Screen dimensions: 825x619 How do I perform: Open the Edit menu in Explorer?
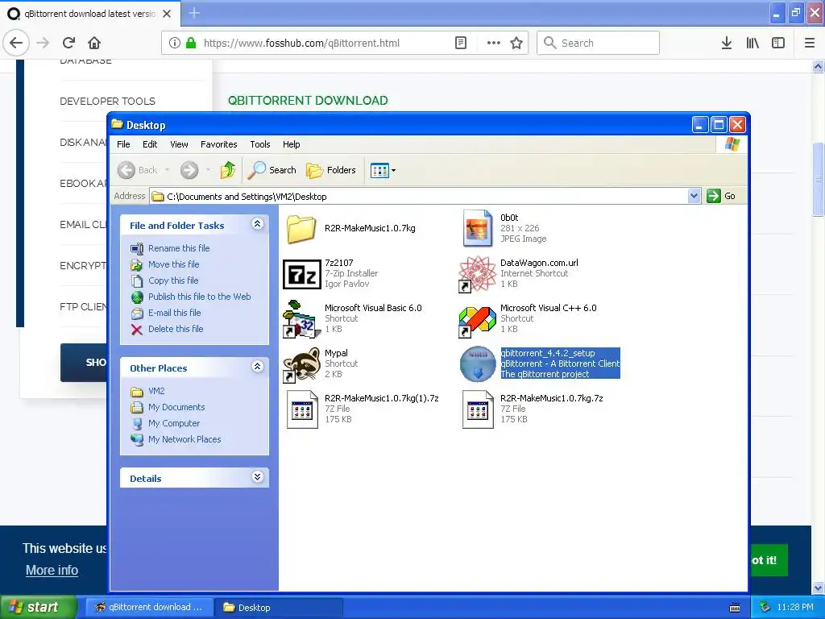pyautogui.click(x=150, y=144)
